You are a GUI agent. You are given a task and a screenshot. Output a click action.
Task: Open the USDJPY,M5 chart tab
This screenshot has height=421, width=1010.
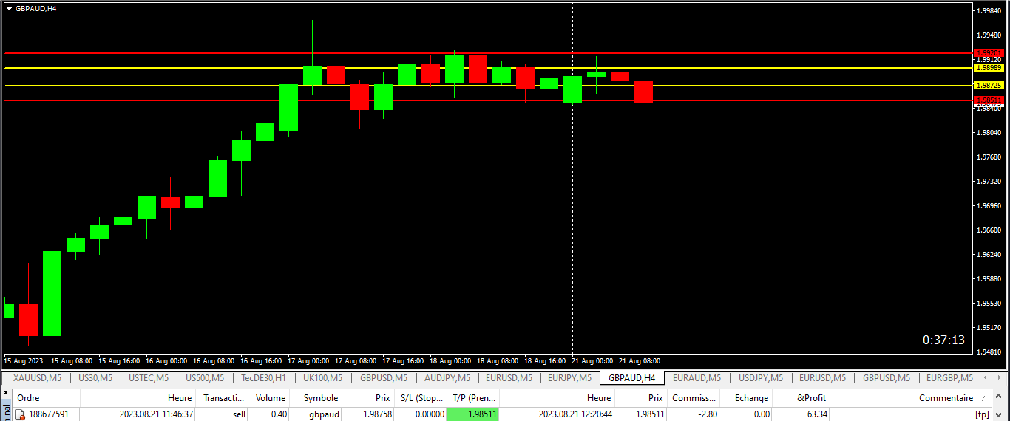coord(760,378)
